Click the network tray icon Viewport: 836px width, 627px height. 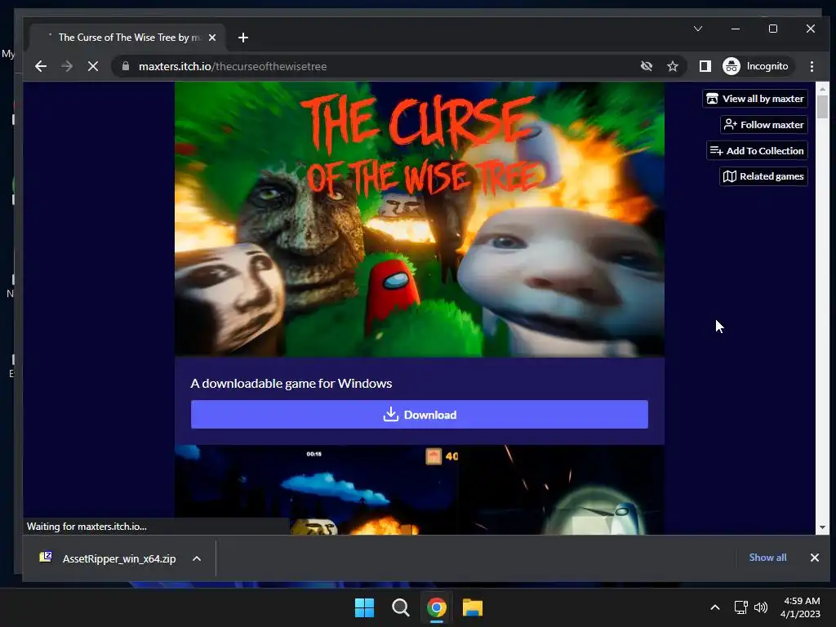coord(740,607)
